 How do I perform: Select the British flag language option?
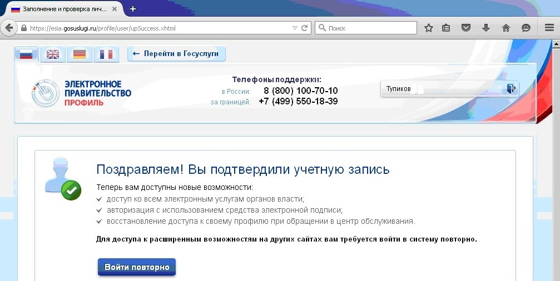[x=53, y=54]
